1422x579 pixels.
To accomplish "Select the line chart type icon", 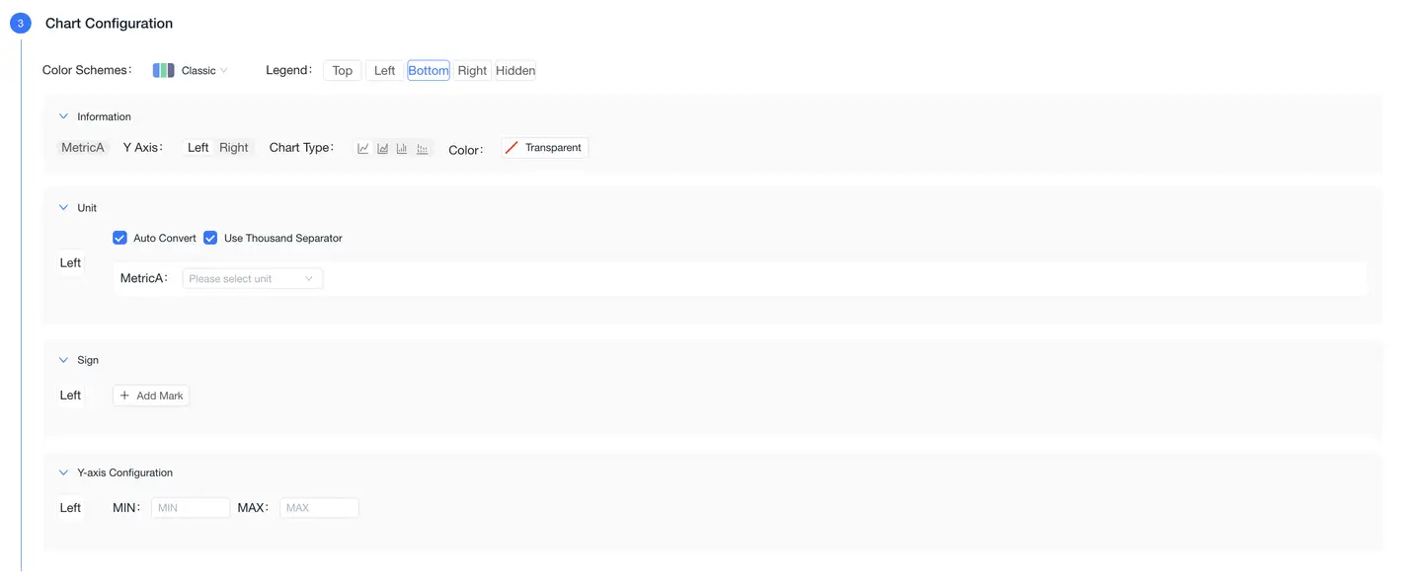I will click(363, 149).
